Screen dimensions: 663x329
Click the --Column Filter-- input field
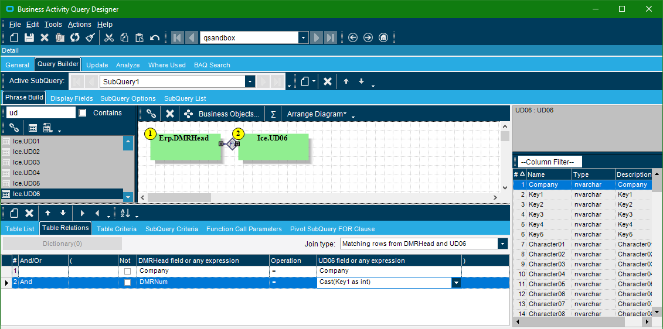pos(550,162)
